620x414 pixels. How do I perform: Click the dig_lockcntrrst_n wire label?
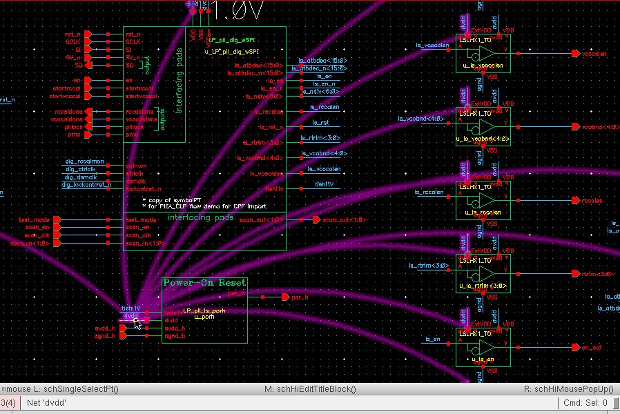[86, 184]
